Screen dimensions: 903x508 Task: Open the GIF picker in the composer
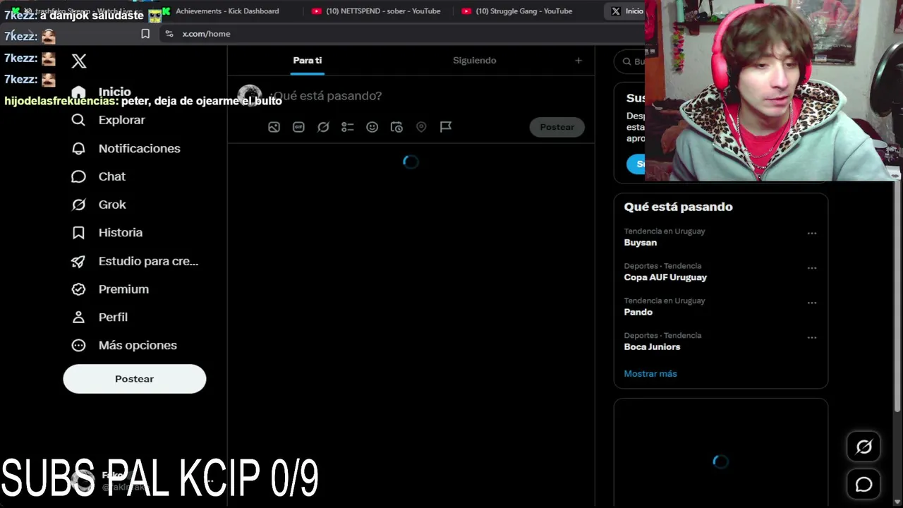pos(298,127)
